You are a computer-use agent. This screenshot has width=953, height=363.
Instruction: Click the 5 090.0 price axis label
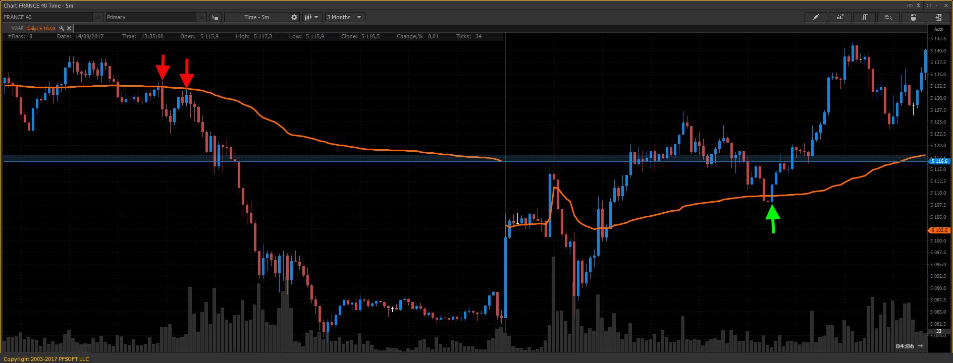click(x=938, y=288)
